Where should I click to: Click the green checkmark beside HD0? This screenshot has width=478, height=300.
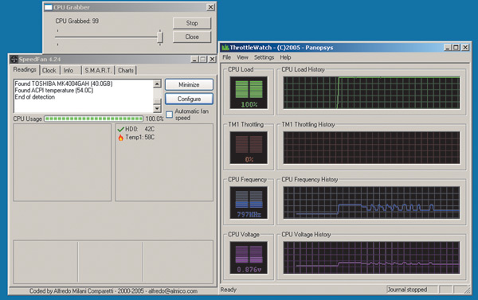pos(121,130)
